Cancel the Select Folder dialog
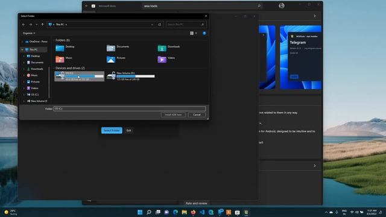The height and width of the screenshot is (217, 386). 197,115
